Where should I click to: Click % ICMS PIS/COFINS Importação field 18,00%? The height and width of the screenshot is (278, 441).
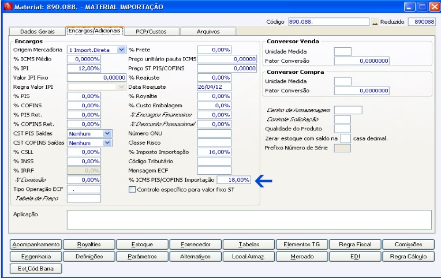click(x=234, y=180)
